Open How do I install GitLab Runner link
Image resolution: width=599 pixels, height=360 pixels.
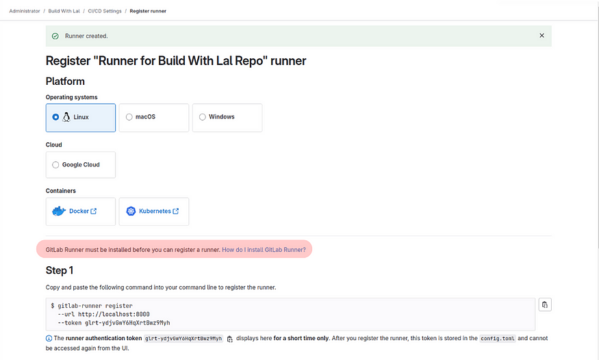click(264, 250)
